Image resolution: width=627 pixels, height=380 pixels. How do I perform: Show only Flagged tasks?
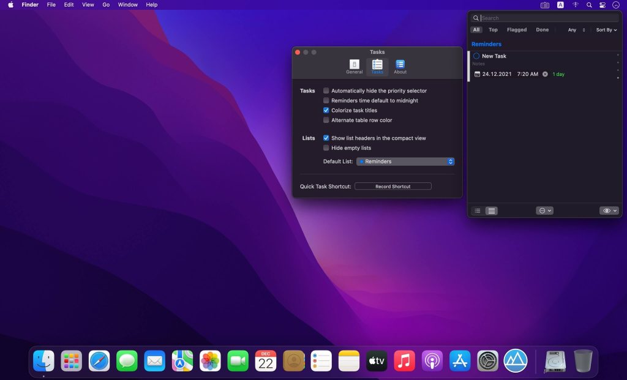pyautogui.click(x=516, y=30)
